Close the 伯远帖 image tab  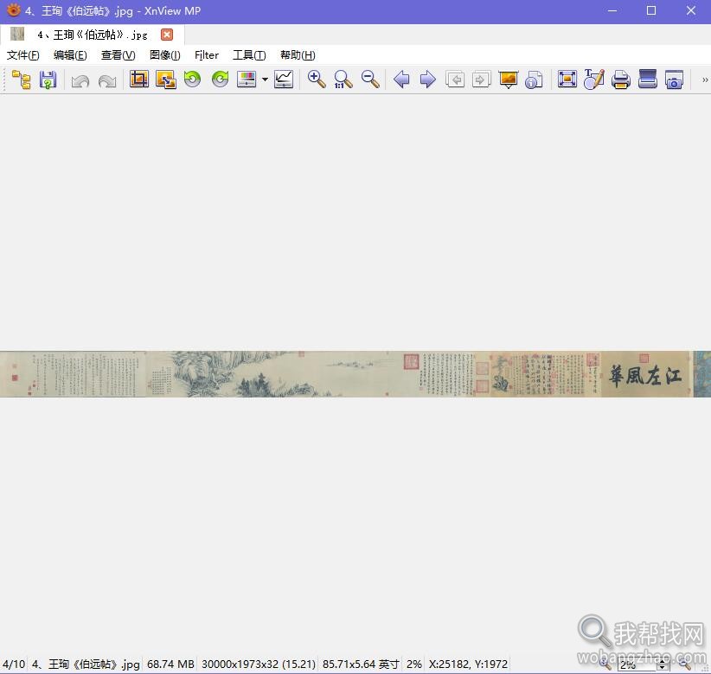(x=167, y=35)
